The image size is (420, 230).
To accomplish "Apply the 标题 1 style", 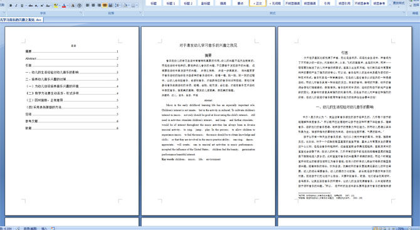I will (171, 3).
